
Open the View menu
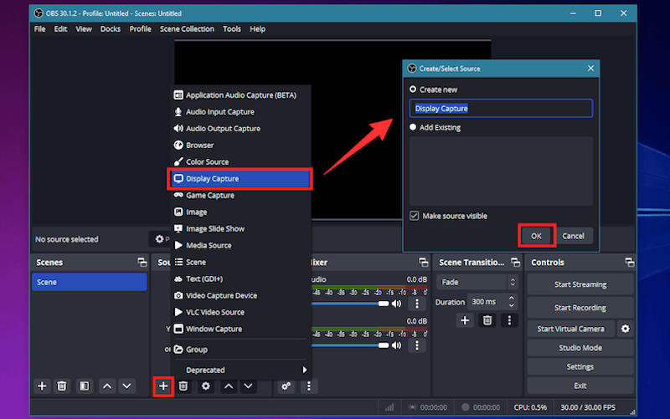83,29
